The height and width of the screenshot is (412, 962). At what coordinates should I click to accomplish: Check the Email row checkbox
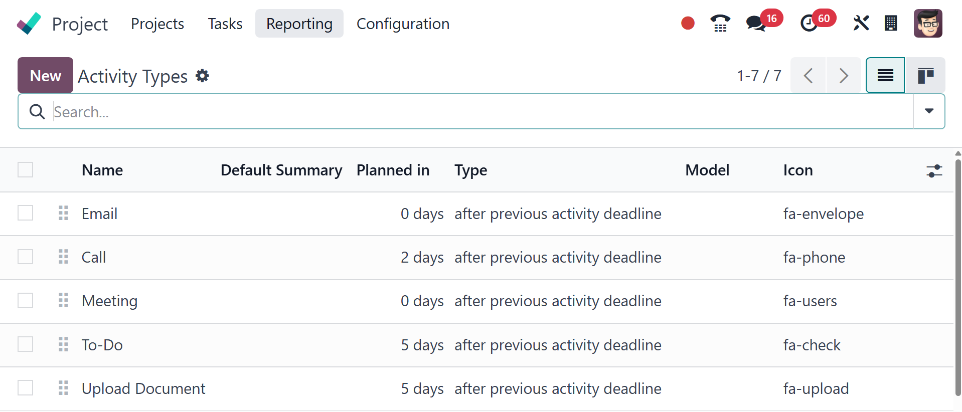26,213
